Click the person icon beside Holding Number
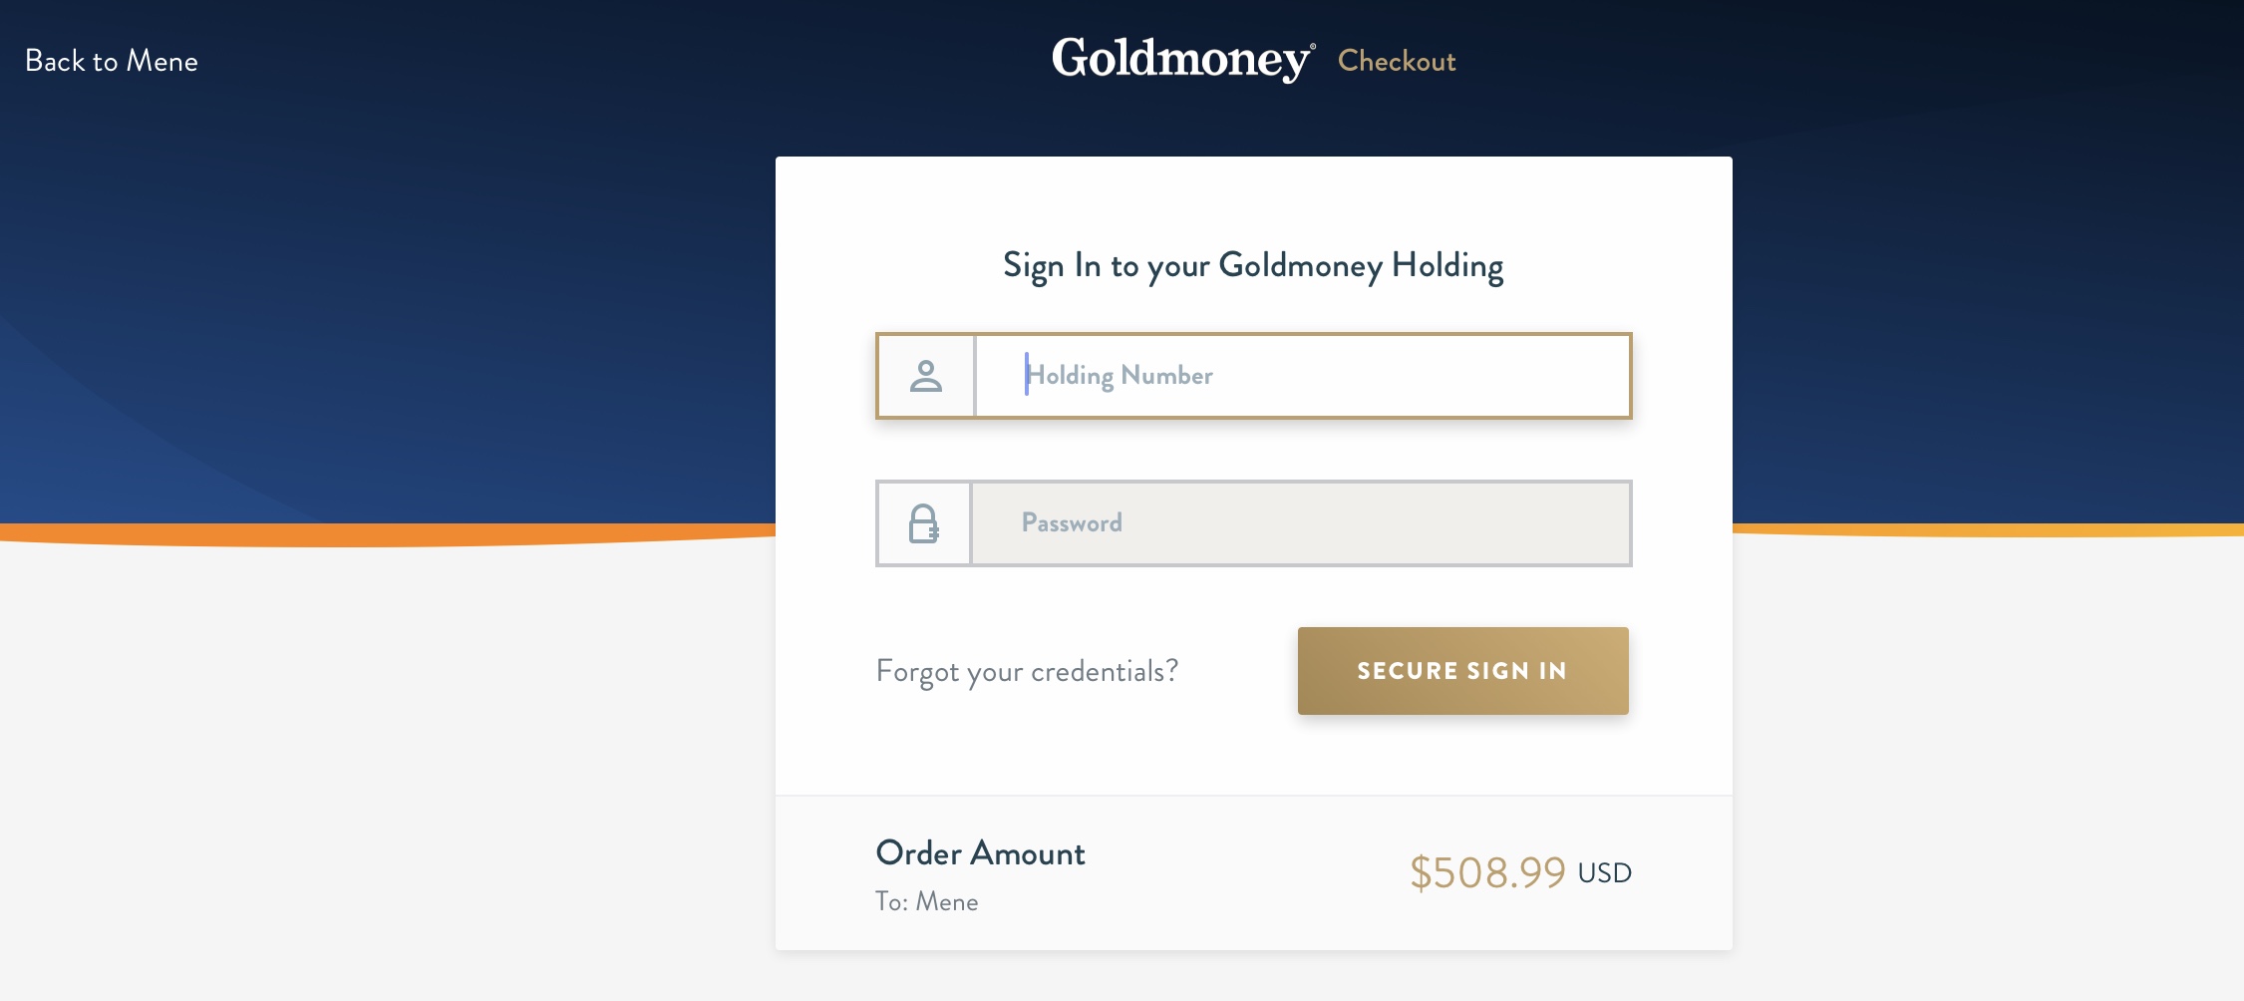2244x1001 pixels. click(x=926, y=376)
